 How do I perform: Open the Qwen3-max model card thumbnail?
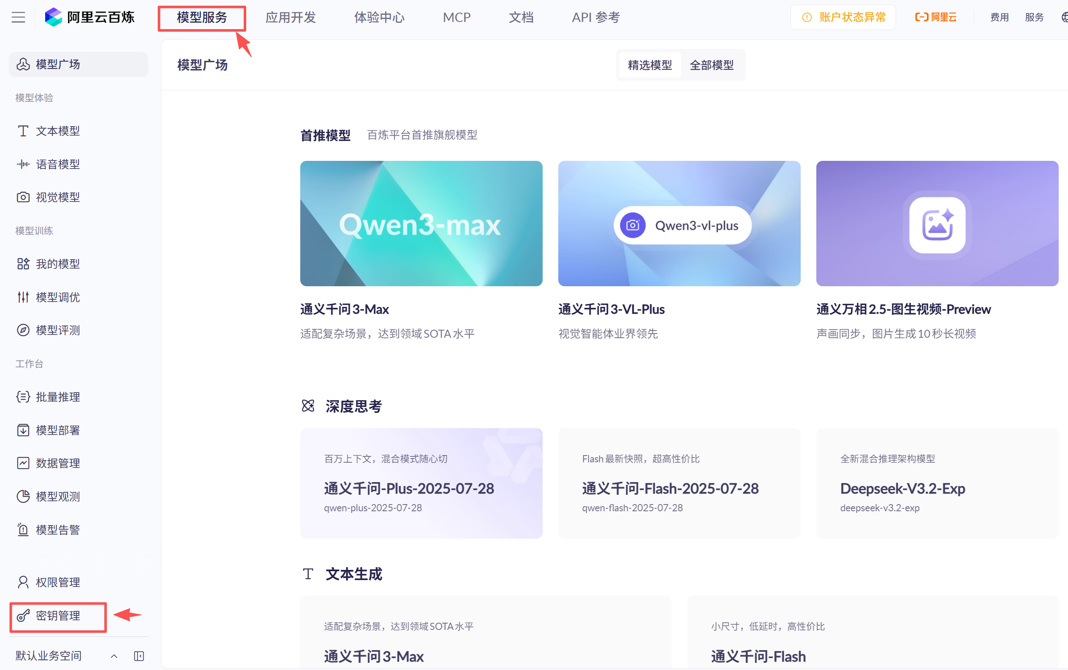click(x=421, y=224)
